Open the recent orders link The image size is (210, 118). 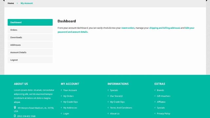click(x=128, y=28)
